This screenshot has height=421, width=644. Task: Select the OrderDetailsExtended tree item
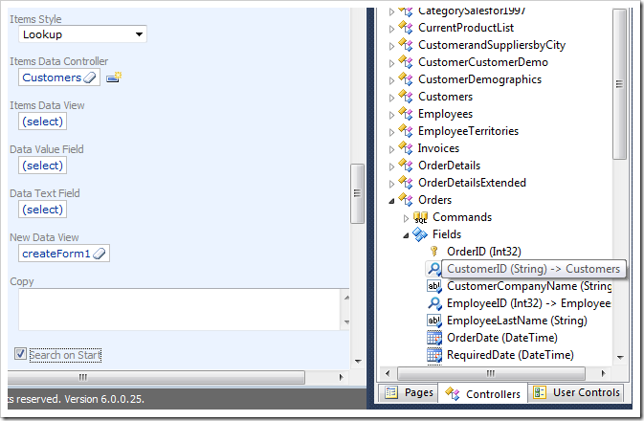point(472,183)
